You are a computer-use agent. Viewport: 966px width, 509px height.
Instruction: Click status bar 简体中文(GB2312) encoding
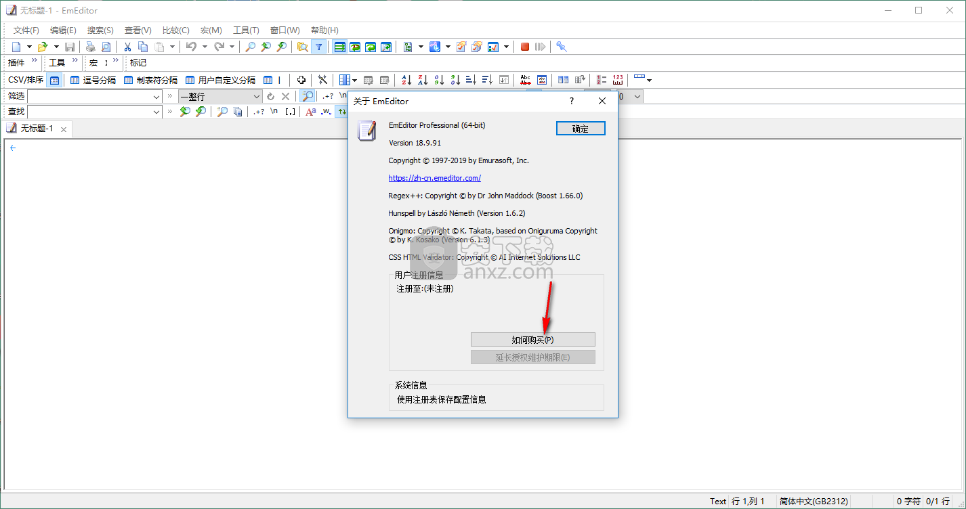point(813,502)
